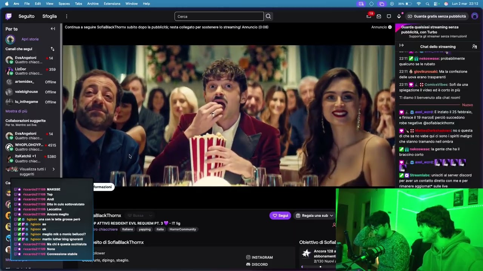Image resolution: width=483 pixels, height=271 pixels.
Task: Open valebighouse offline channel
Action: coord(31,92)
